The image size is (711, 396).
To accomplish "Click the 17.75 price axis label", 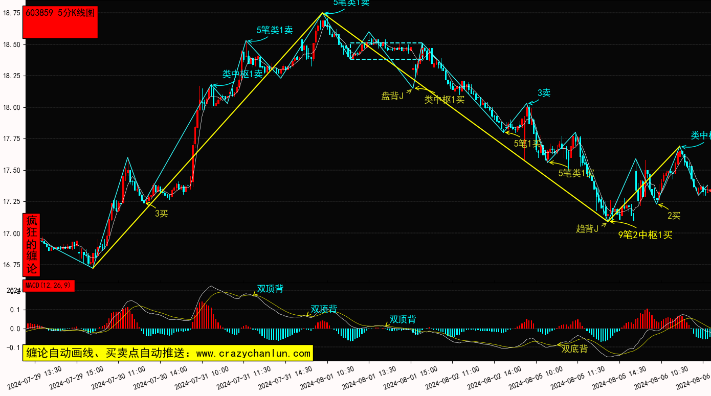I will tap(12, 139).
